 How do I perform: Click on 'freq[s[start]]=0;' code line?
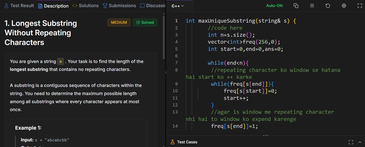point(250,91)
